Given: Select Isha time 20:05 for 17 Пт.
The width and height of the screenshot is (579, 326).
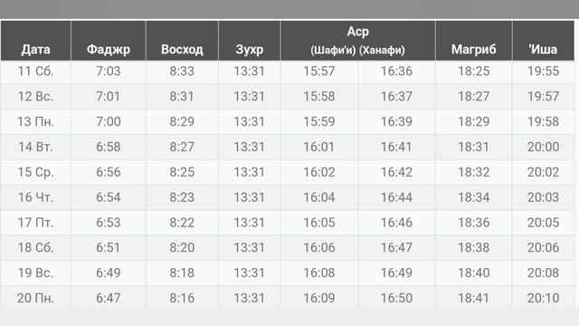Looking at the screenshot, I should pos(543,223).
